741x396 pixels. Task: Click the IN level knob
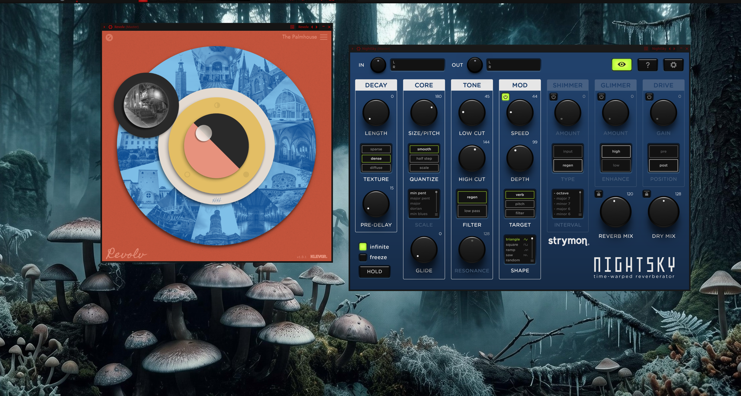pos(378,65)
